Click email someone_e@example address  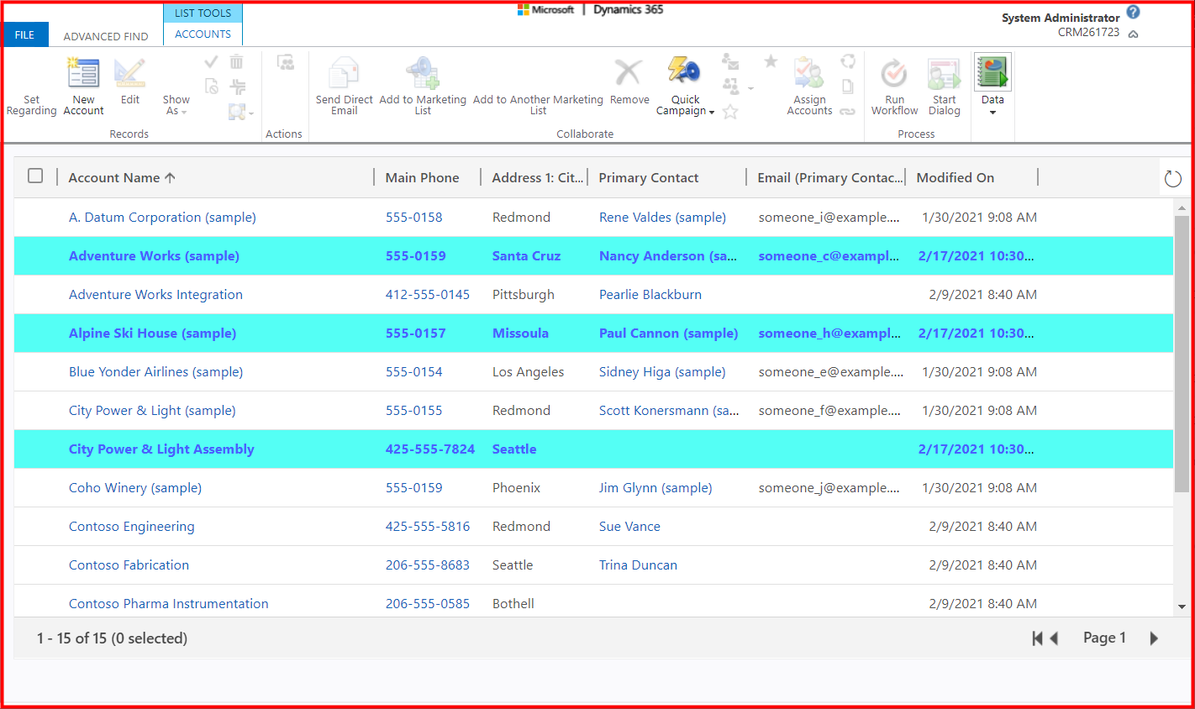[831, 371]
